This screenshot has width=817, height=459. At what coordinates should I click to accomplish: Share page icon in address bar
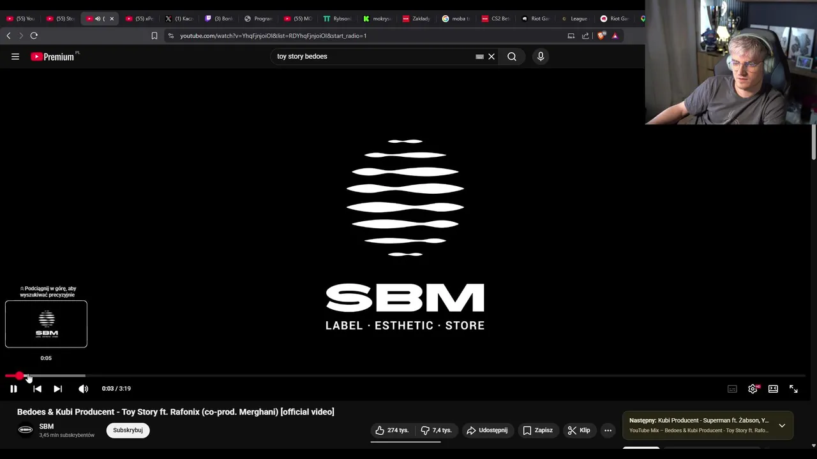point(585,36)
